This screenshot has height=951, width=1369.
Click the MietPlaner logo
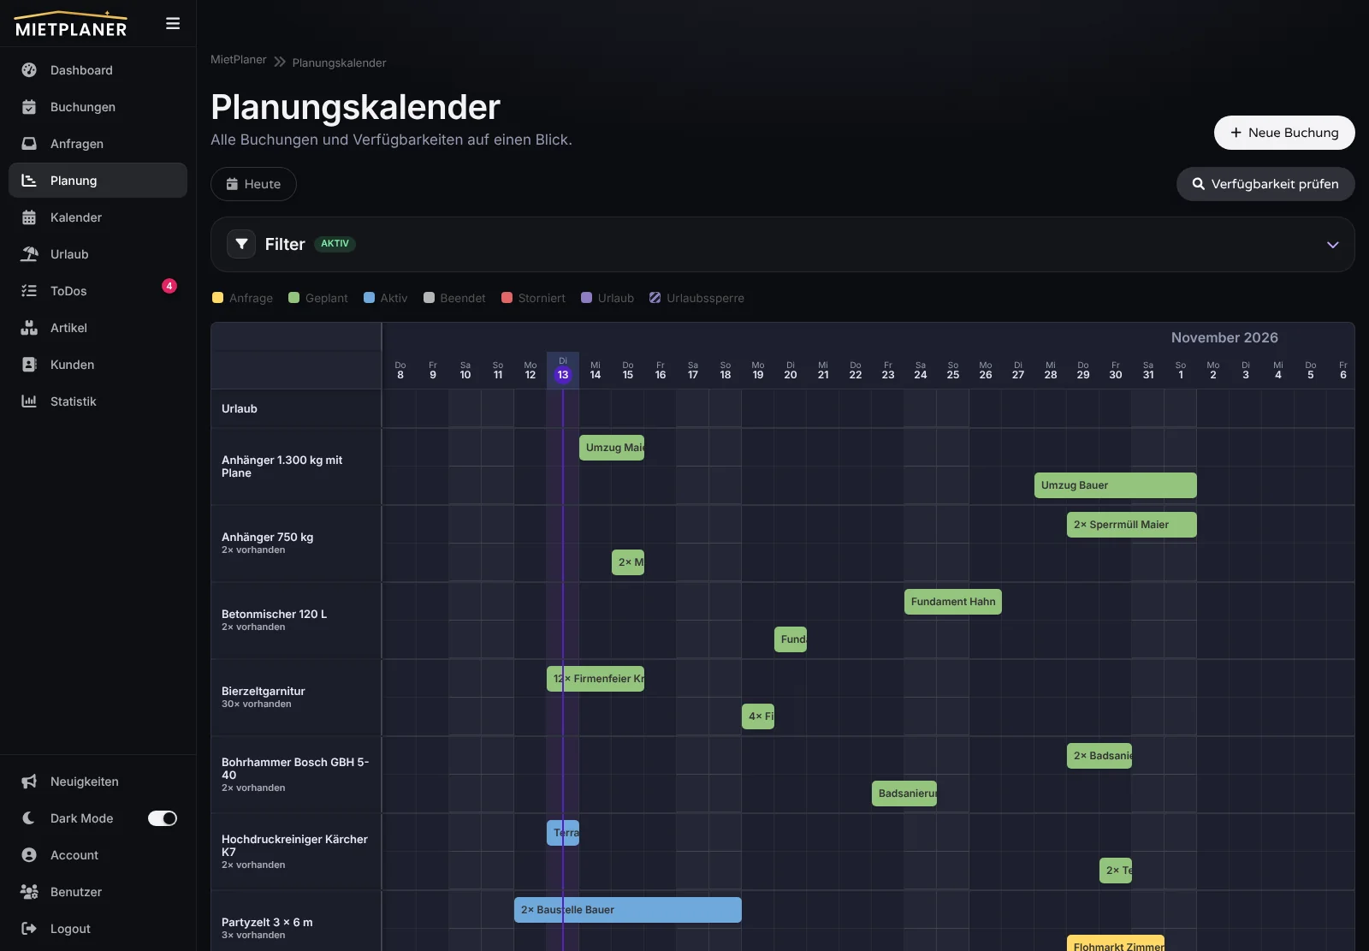coord(71,24)
